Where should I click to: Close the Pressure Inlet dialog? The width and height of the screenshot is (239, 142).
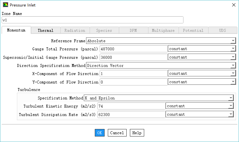click(233, 5)
